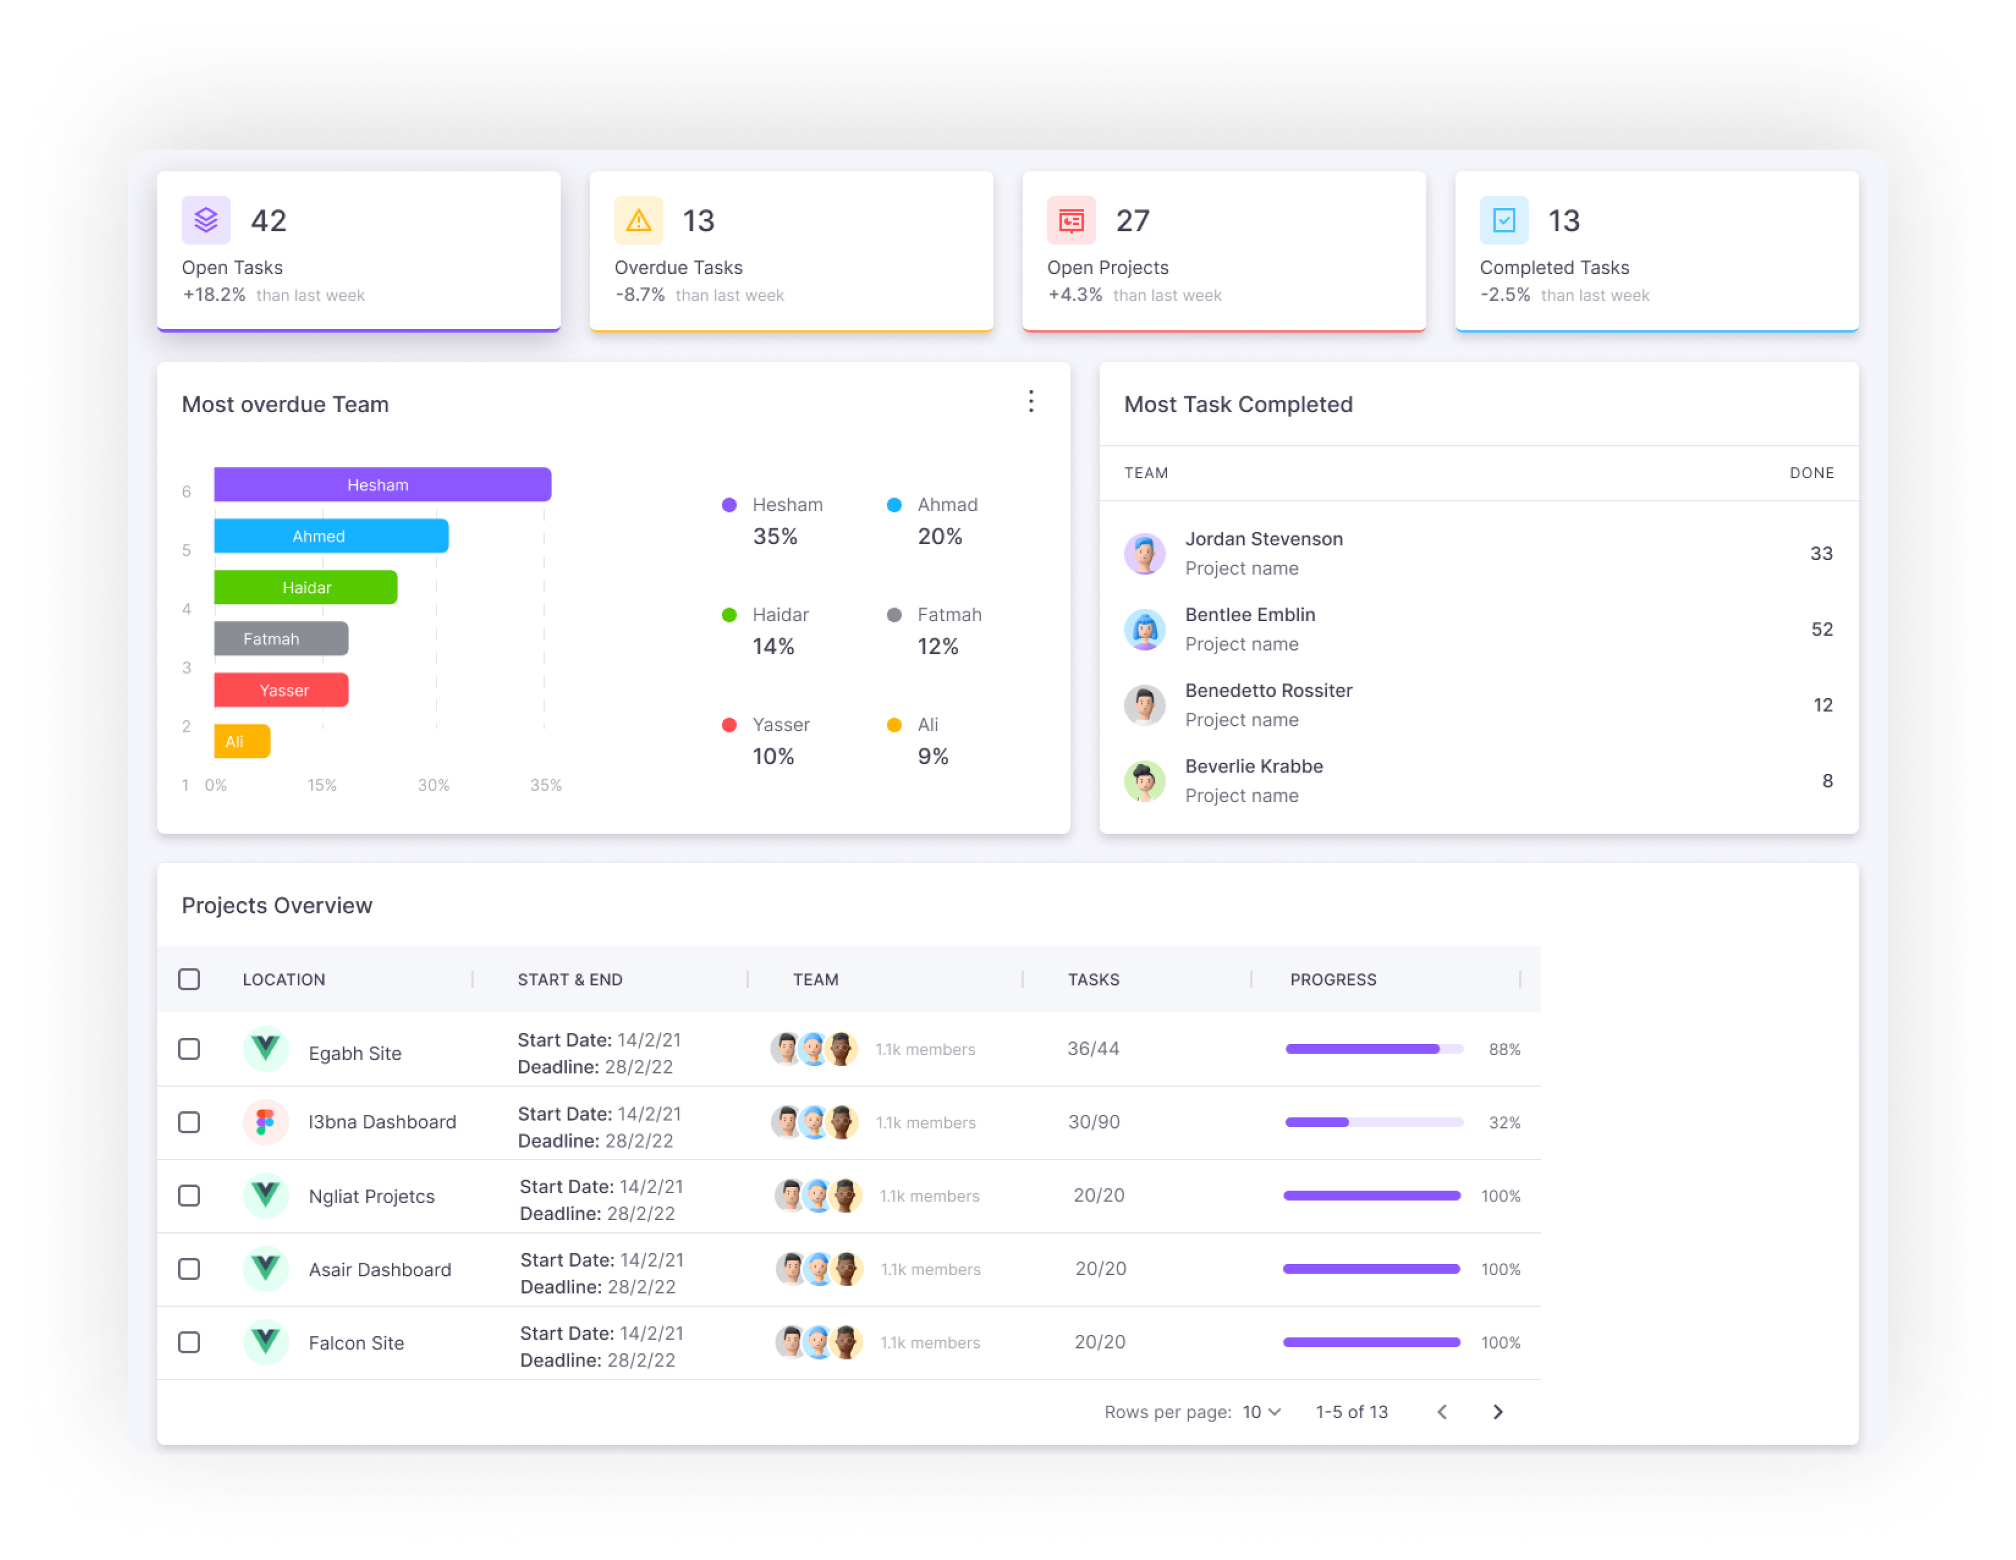Click the Completed Tasks checkmark icon

tap(1504, 219)
